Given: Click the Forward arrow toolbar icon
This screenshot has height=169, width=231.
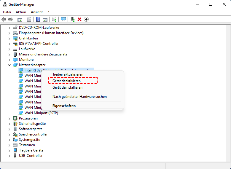Looking at the screenshot, I should point(11,19).
